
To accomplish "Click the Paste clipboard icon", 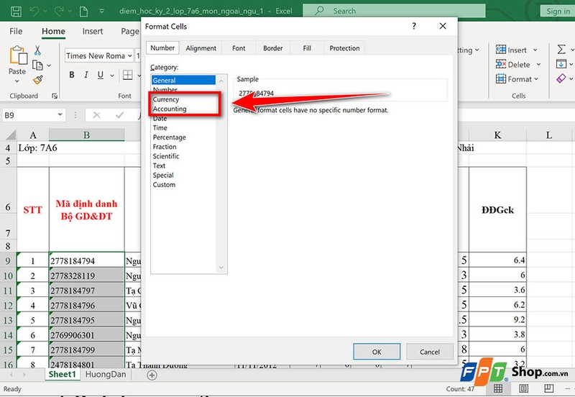I will (17, 55).
